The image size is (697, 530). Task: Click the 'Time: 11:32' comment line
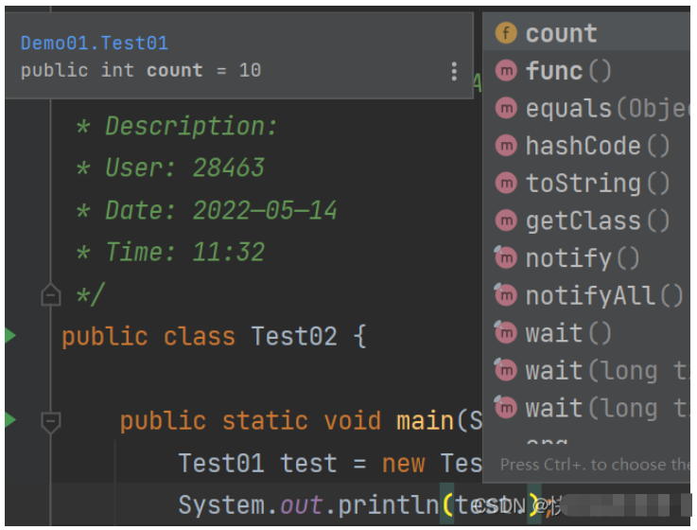(x=170, y=252)
